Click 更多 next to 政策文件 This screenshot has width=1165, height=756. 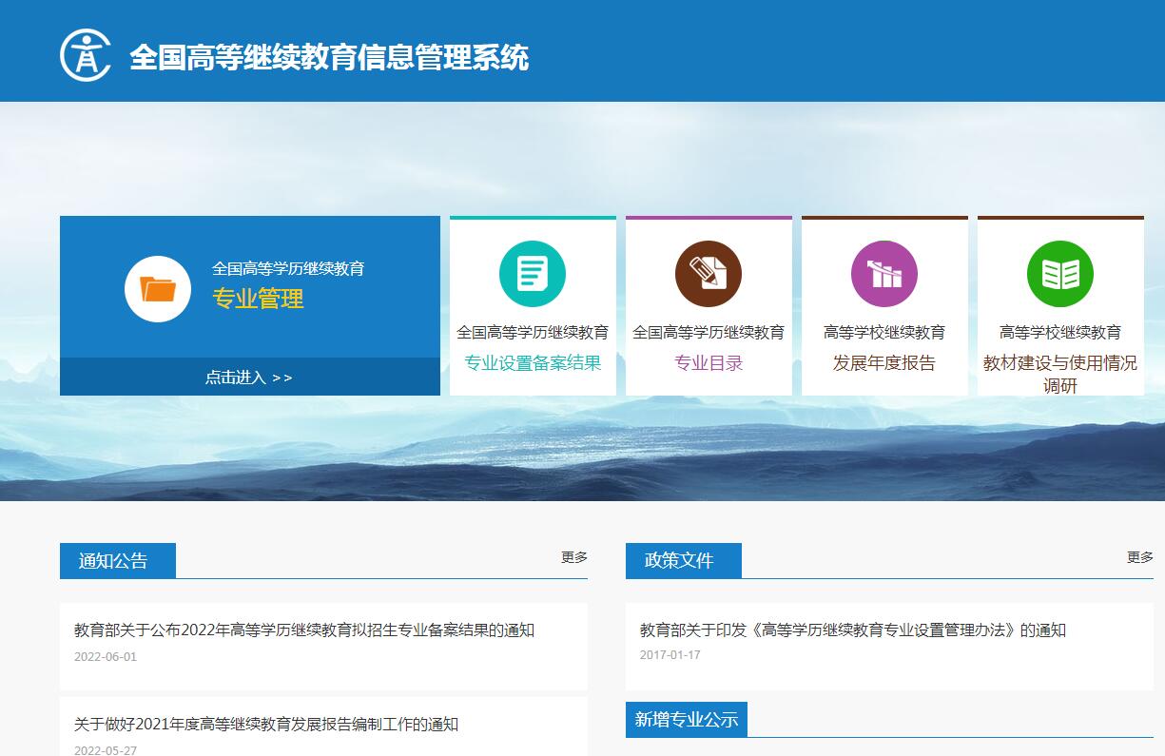1139,557
